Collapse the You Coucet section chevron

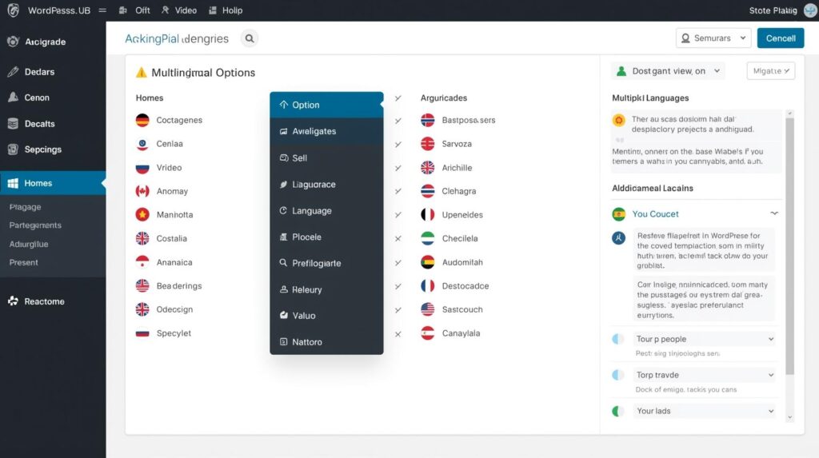point(773,213)
